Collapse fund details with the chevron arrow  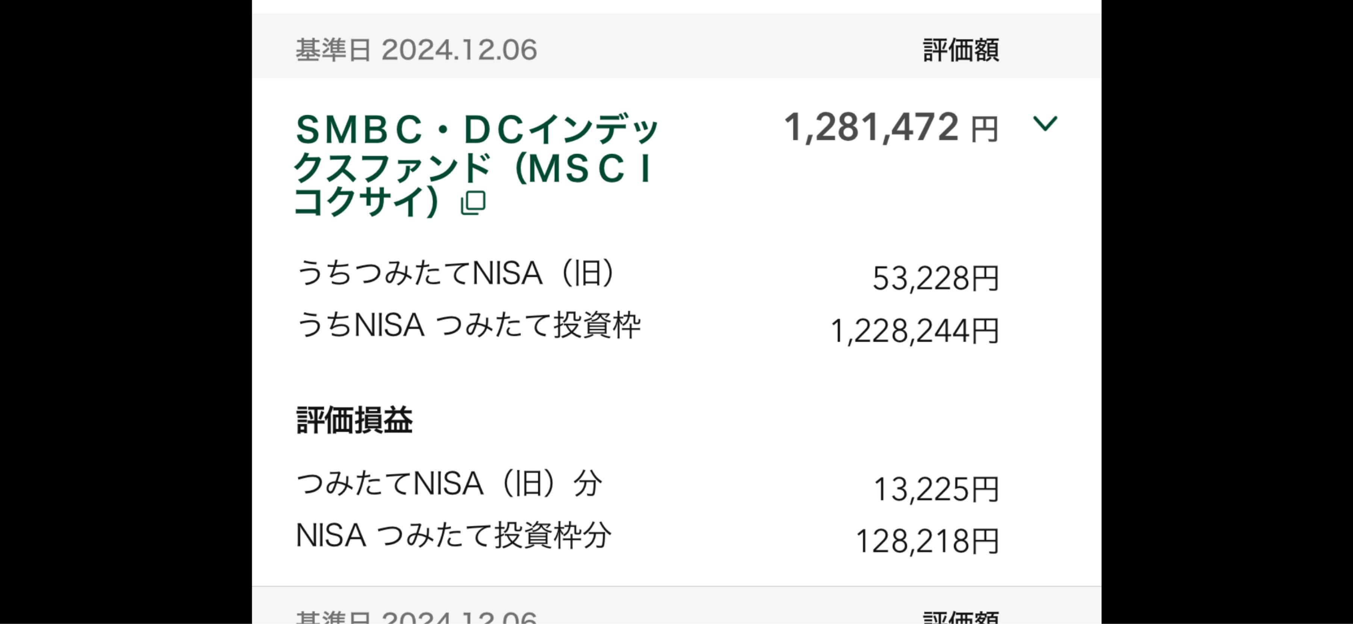1045,124
